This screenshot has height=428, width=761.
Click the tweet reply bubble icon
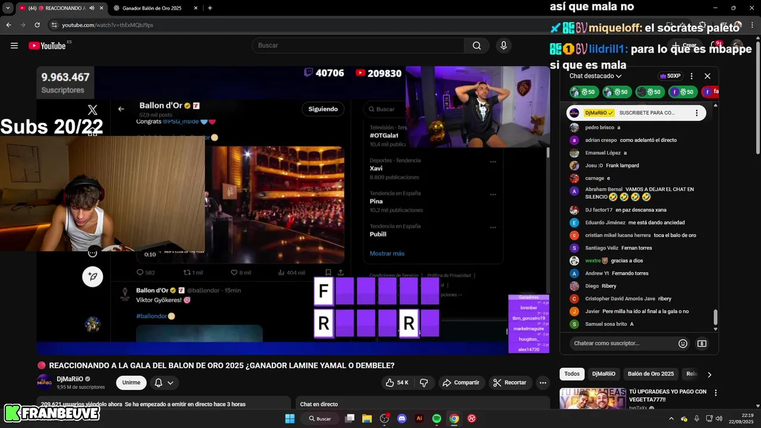coord(140,272)
